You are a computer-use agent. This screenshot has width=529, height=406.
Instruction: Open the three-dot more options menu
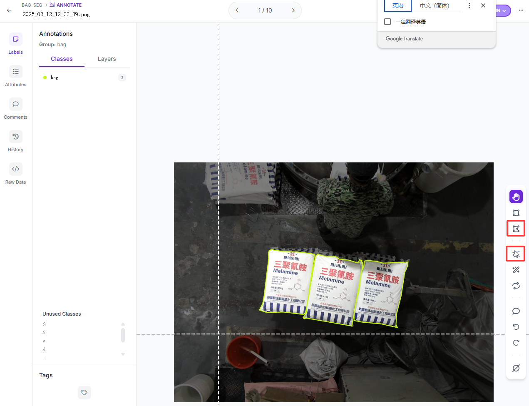tap(521, 10)
